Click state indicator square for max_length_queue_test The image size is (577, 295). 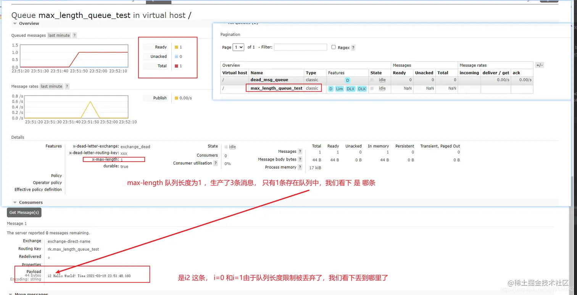(372, 88)
